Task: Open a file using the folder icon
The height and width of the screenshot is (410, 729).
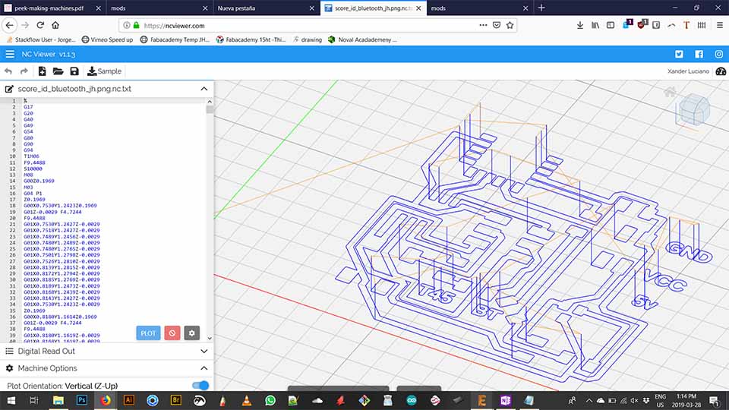Action: 58,71
